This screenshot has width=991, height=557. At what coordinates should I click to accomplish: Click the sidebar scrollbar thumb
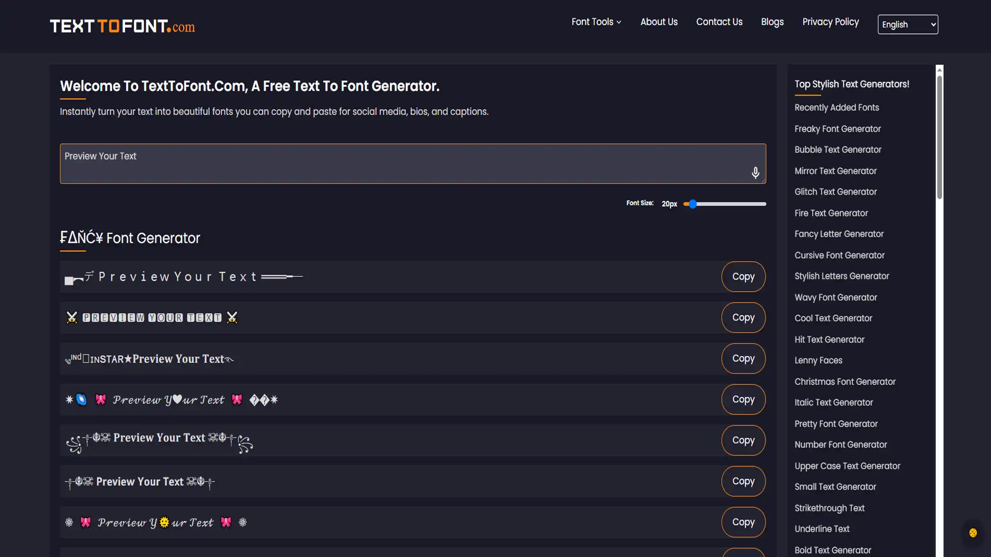pyautogui.click(x=939, y=137)
